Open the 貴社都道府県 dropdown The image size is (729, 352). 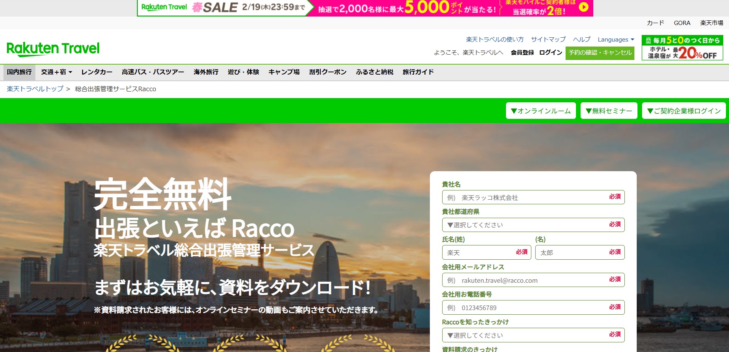point(533,225)
